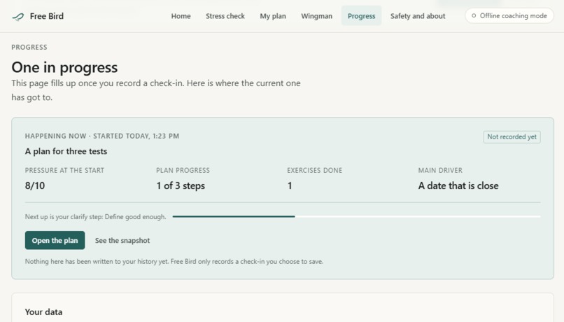Click the 'Main driver' label
Screen dimensions: 564x322
pyautogui.click(x=440, y=170)
